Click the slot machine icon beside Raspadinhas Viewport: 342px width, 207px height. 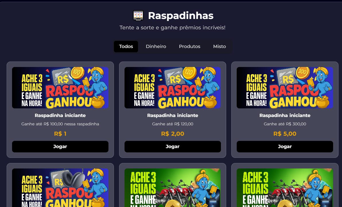coord(138,16)
